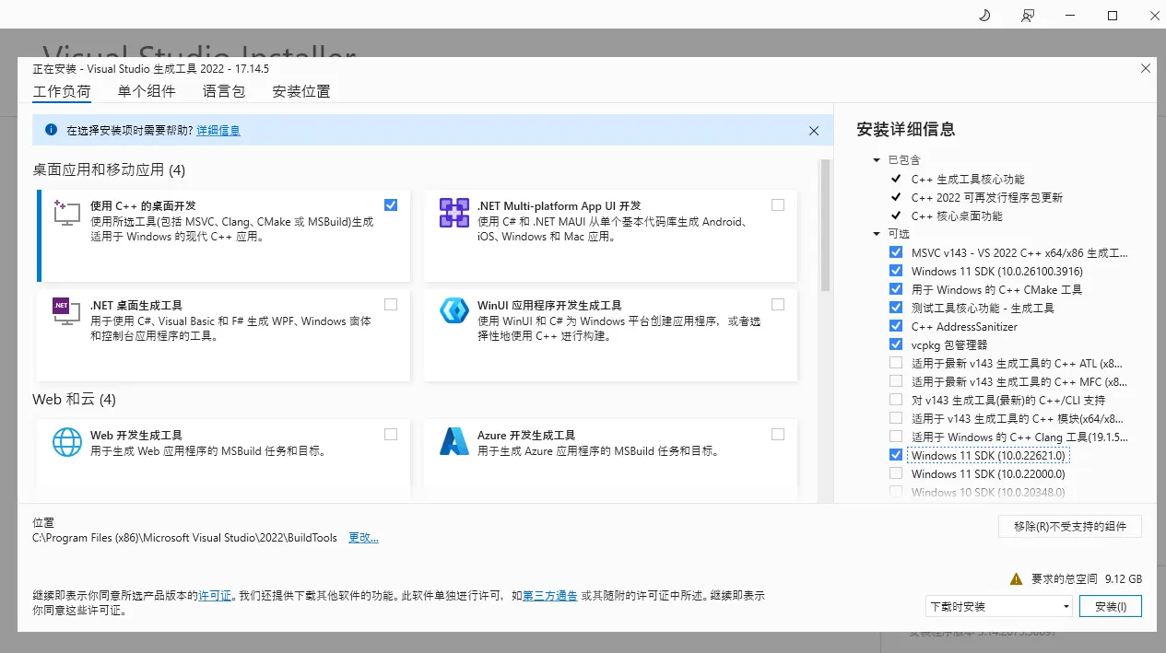Click the 安装(I) button
The image size is (1166, 653).
coord(1110,606)
